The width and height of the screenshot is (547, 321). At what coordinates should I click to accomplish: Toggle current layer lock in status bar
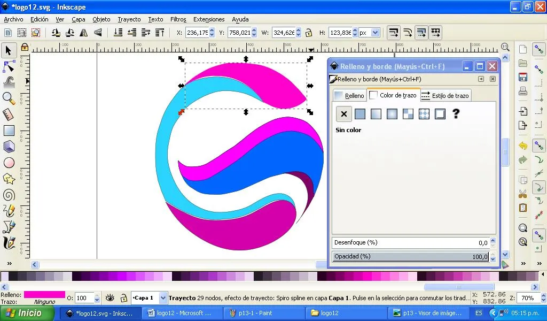(x=123, y=298)
